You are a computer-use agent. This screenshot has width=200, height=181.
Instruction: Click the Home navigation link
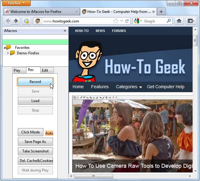(x=78, y=87)
